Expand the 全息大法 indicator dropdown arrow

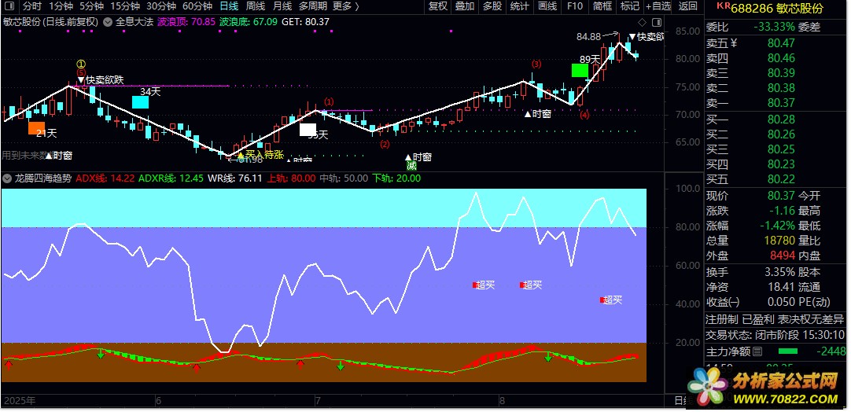[x=108, y=22]
